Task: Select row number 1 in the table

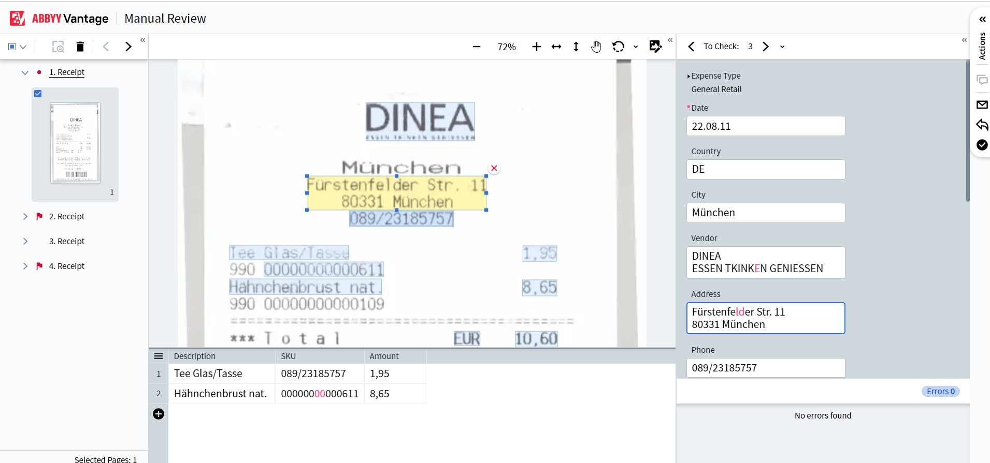Action: pos(159,374)
